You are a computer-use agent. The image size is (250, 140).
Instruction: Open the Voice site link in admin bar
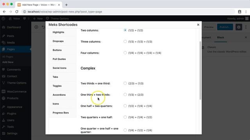pos(14,19)
